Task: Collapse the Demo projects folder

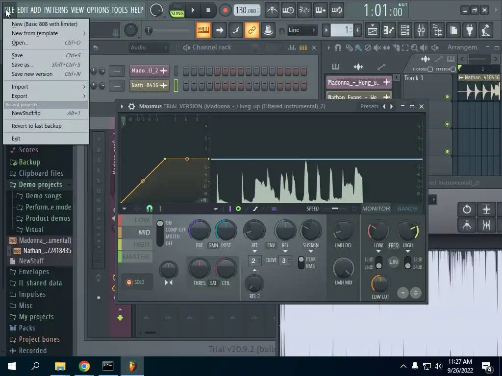Action: pyautogui.click(x=40, y=185)
